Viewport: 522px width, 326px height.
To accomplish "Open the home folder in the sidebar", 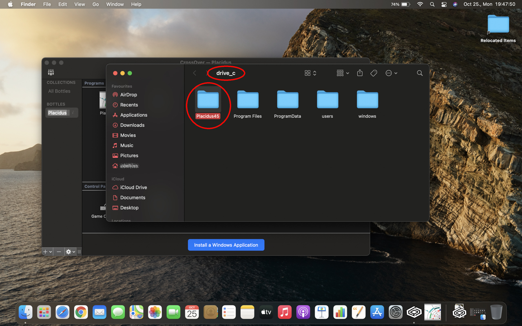I will (x=125, y=166).
